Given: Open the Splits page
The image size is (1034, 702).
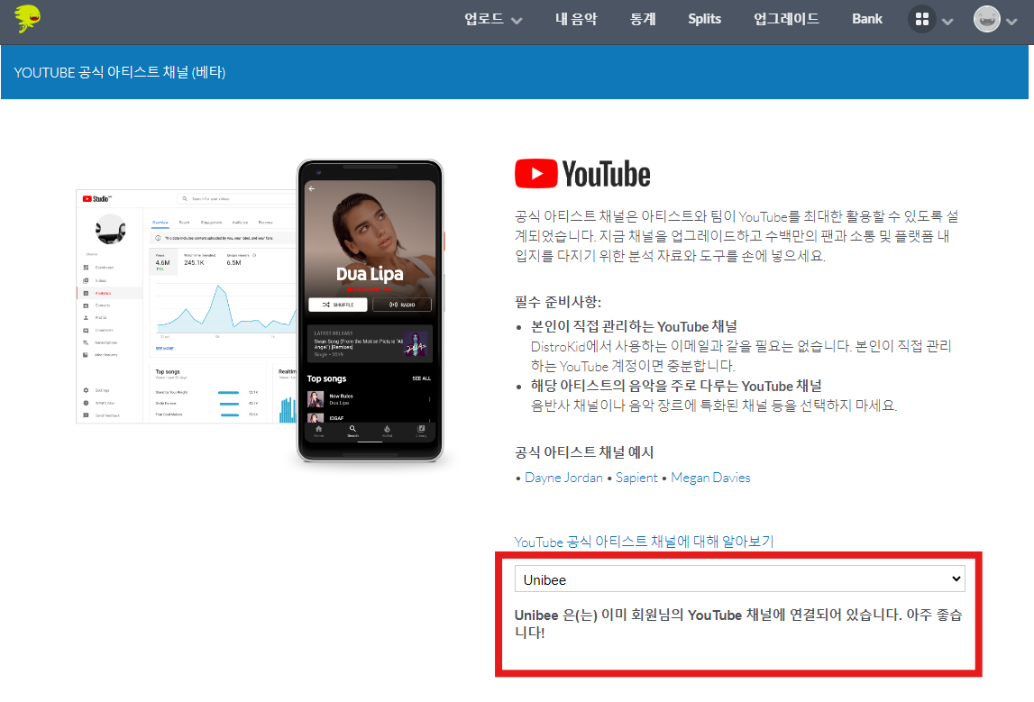Looking at the screenshot, I should [704, 19].
